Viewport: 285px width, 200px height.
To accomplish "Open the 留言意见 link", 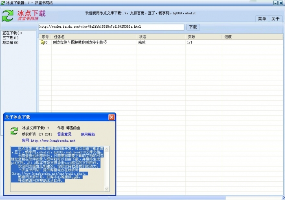I will 64,134.
